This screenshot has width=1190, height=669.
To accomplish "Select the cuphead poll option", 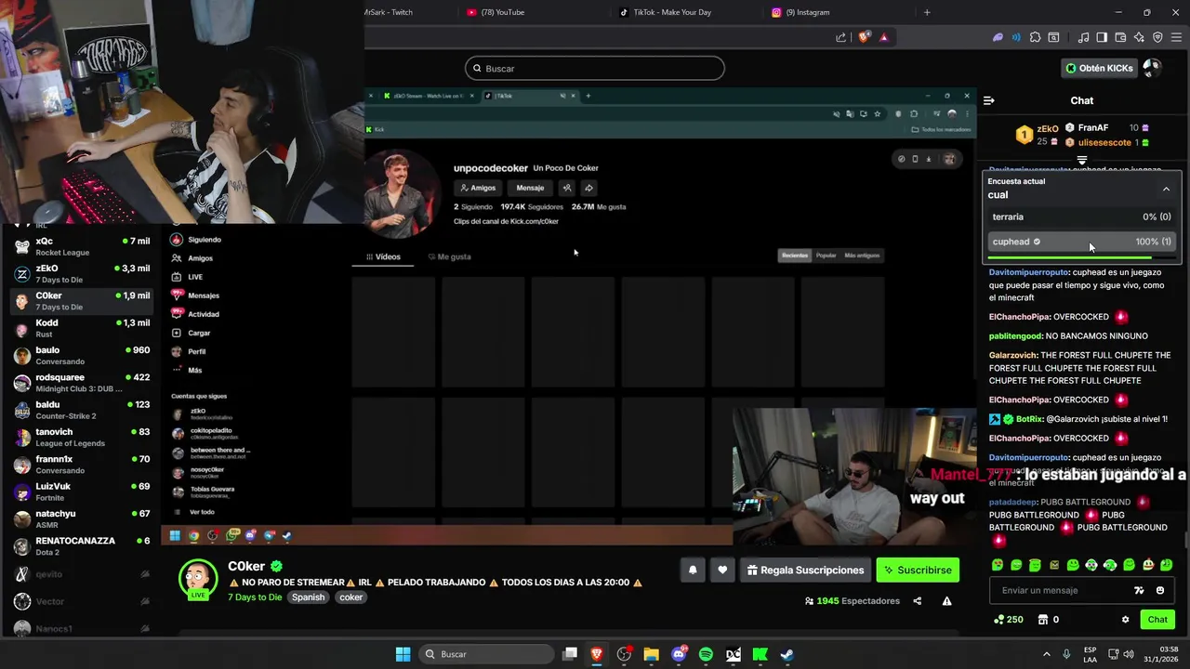I will [x=1081, y=242].
